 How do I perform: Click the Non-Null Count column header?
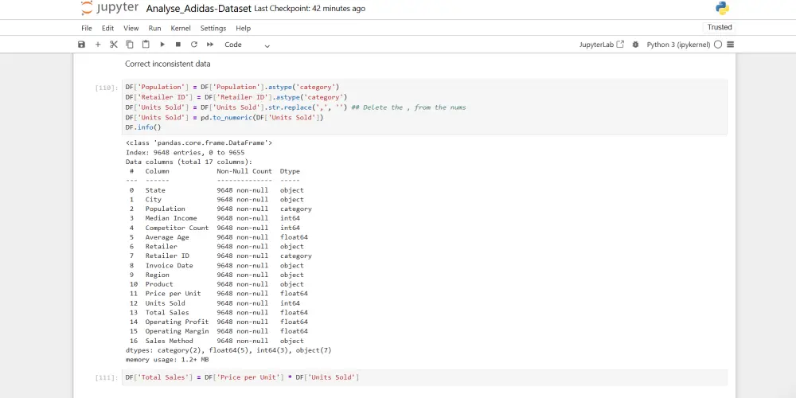click(244, 171)
